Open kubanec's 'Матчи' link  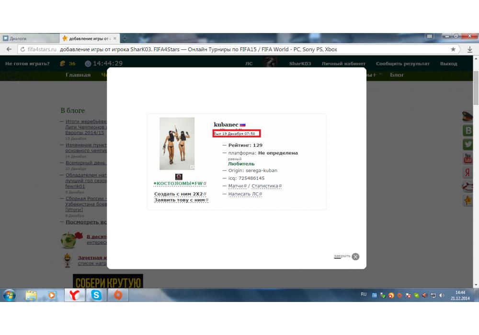point(237,186)
